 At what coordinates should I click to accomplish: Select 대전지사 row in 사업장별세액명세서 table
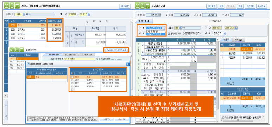pyautogui.click(x=33, y=29)
